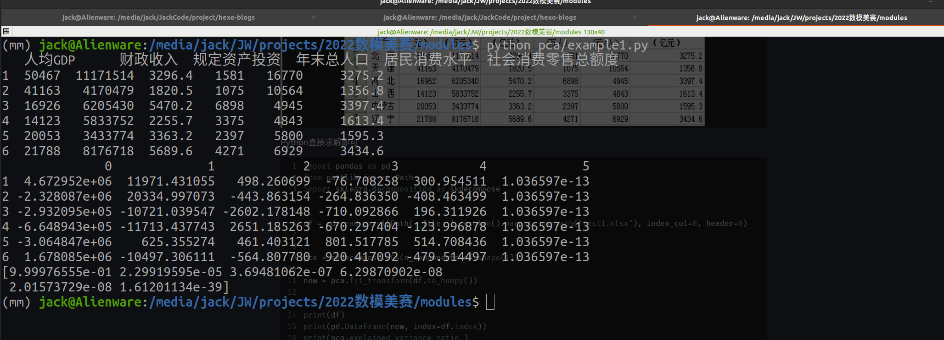944x340 pixels.
Task: Click the PCA value '-11713.437743'
Action: click(x=167, y=226)
